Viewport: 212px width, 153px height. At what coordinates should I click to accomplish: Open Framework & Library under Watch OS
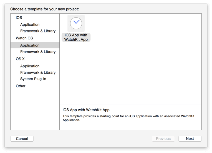[38, 52]
